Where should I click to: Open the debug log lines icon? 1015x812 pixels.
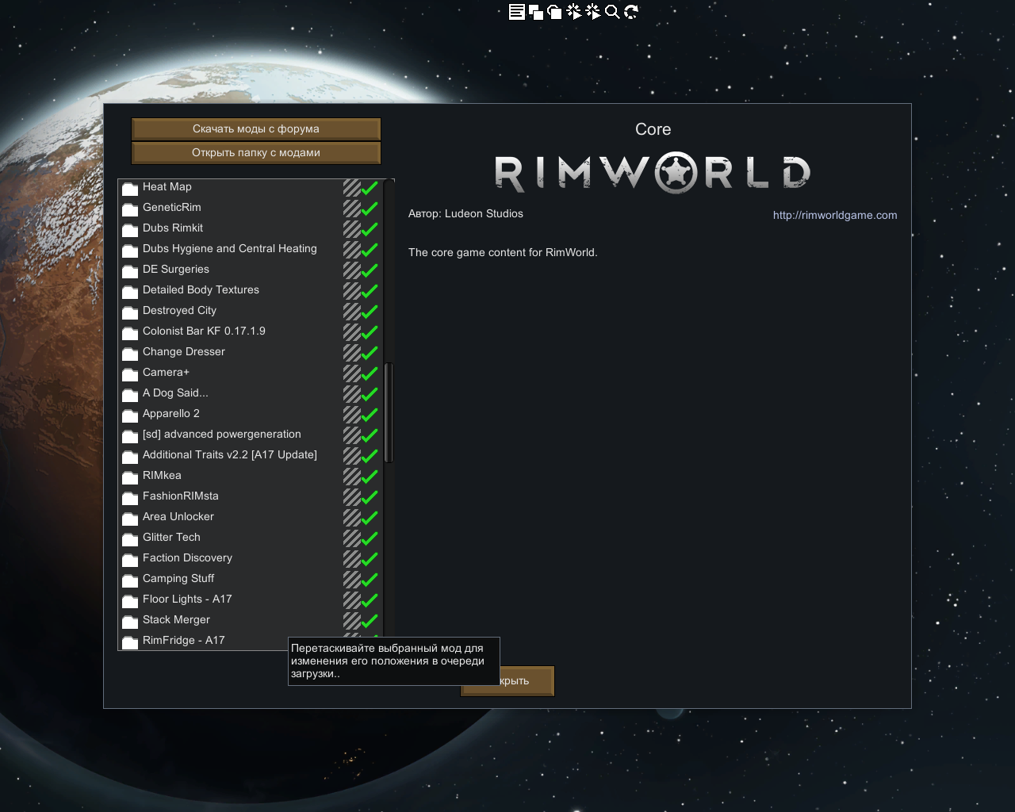pyautogui.click(x=516, y=12)
